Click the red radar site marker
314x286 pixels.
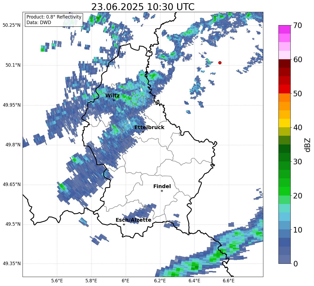coord(220,63)
